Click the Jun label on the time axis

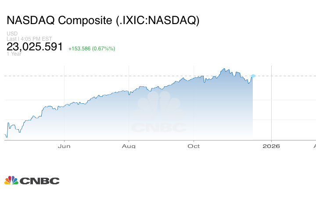64,146
